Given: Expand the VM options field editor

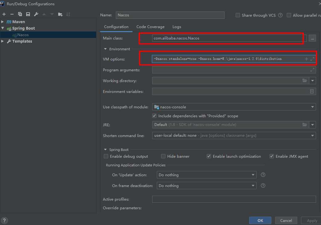Looking at the screenshot, I should click(x=312, y=59).
